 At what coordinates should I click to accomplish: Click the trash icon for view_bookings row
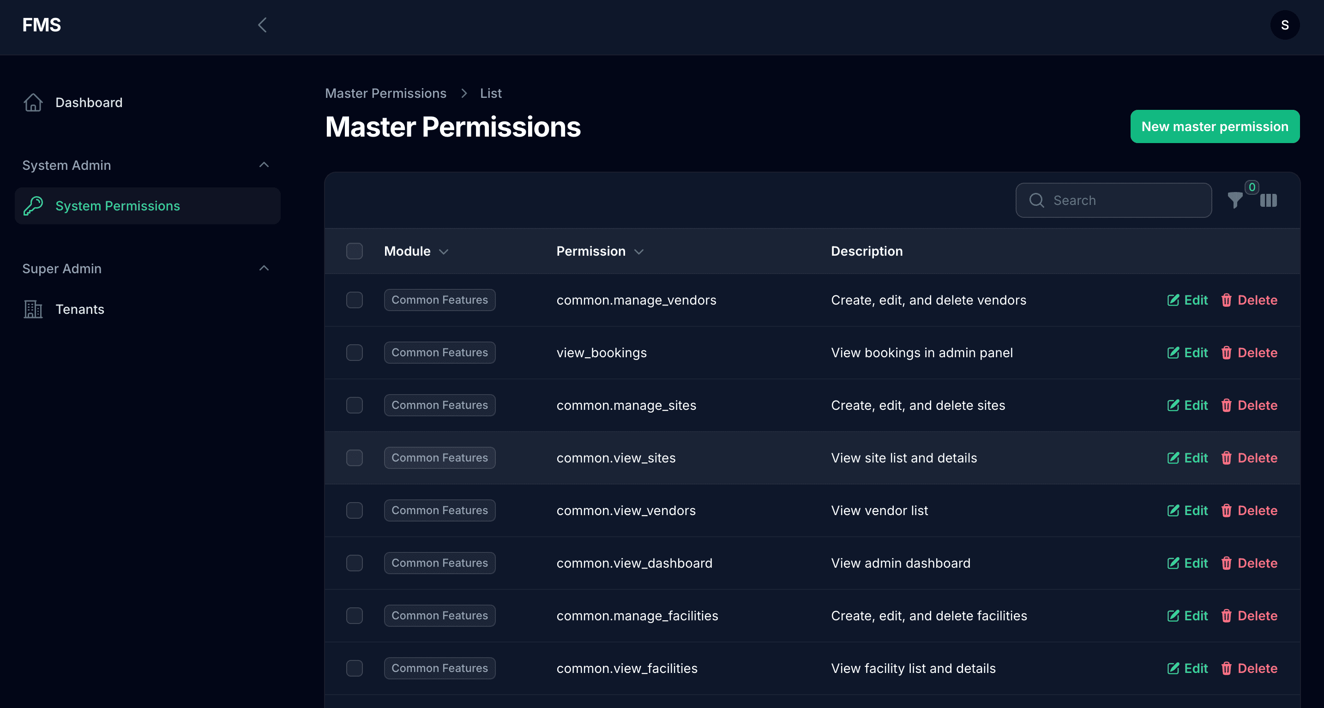tap(1226, 353)
